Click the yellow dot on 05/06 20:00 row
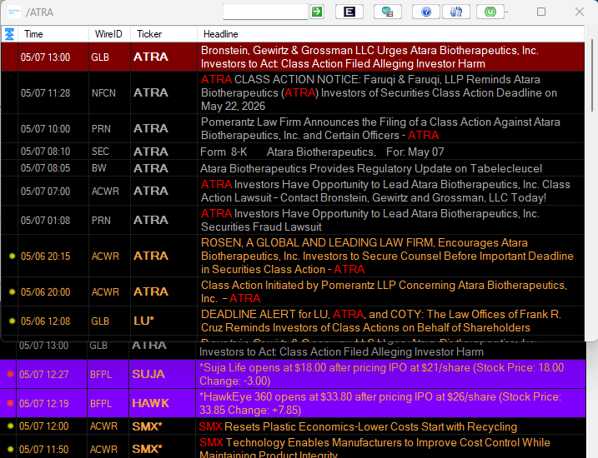 [13, 291]
